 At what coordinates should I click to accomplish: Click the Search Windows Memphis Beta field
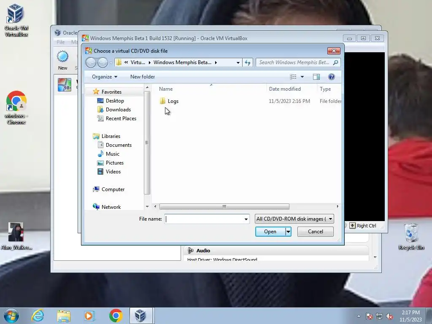[294, 62]
